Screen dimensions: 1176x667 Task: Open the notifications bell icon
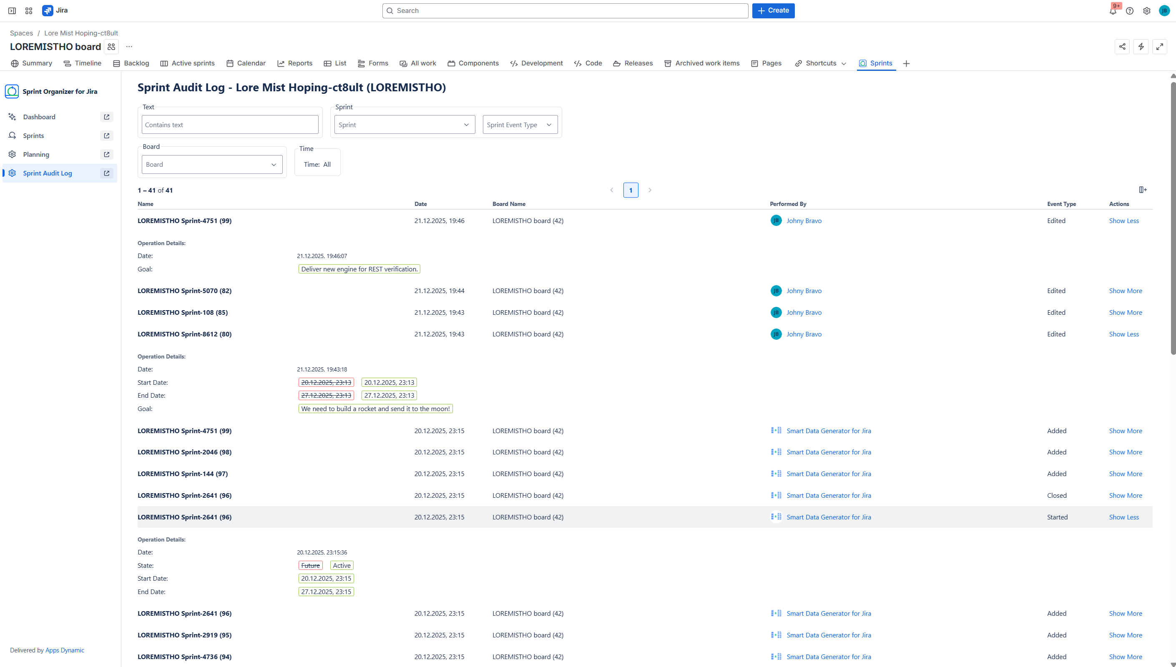click(x=1113, y=11)
